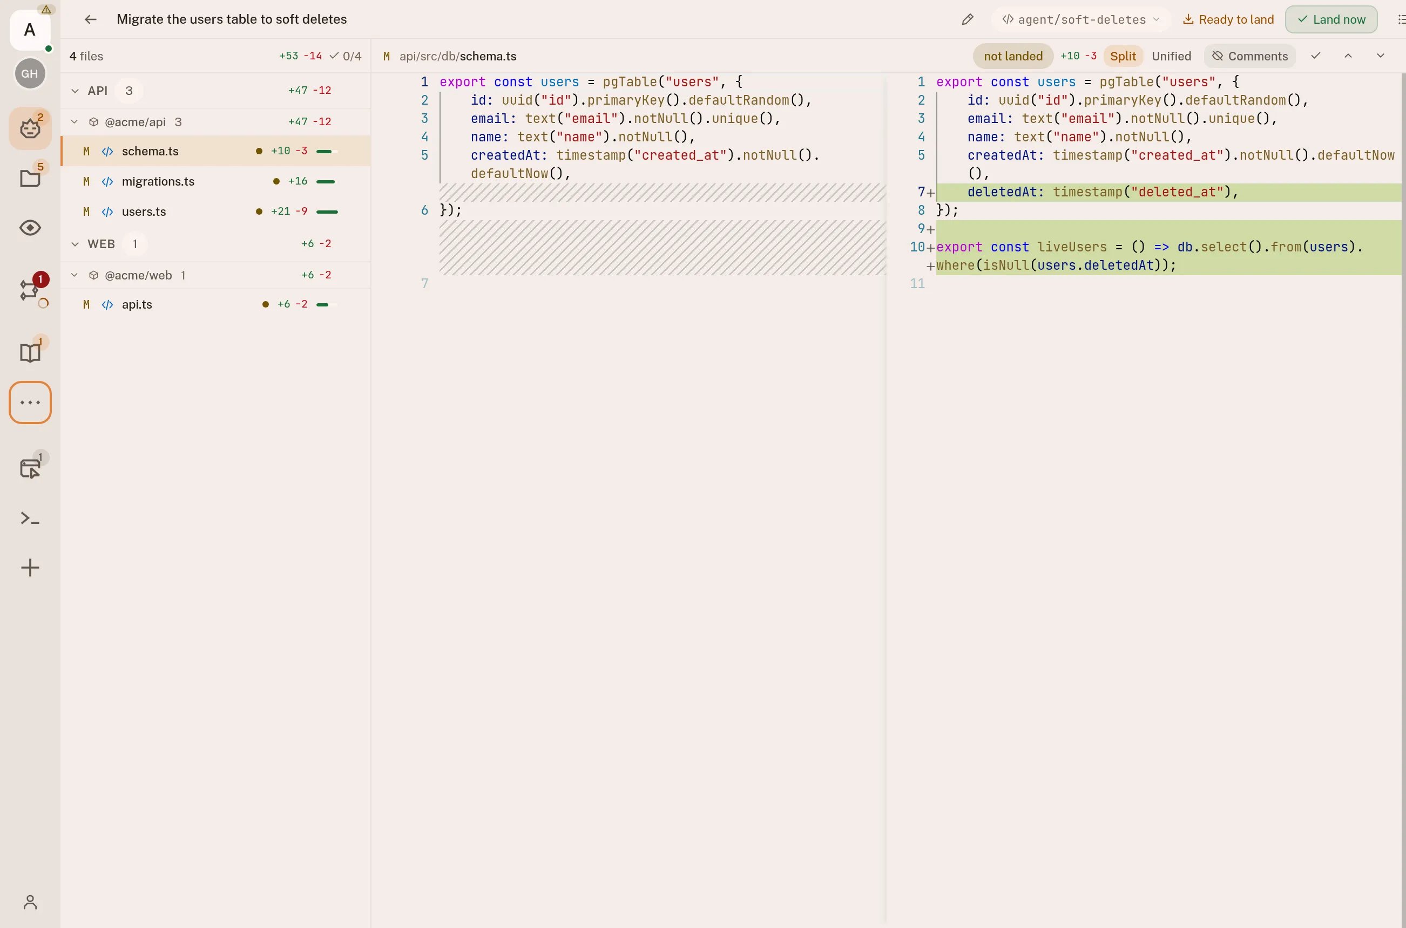The image size is (1406, 928).
Task: Jump to previous file with up chevron
Action: (1348, 56)
